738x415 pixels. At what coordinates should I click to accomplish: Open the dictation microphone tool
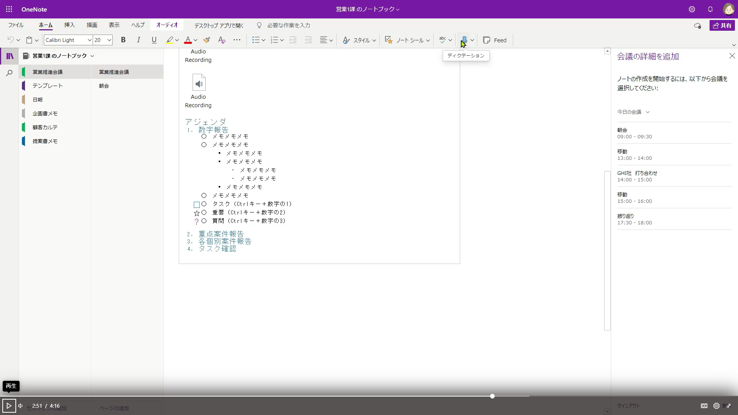(x=465, y=40)
